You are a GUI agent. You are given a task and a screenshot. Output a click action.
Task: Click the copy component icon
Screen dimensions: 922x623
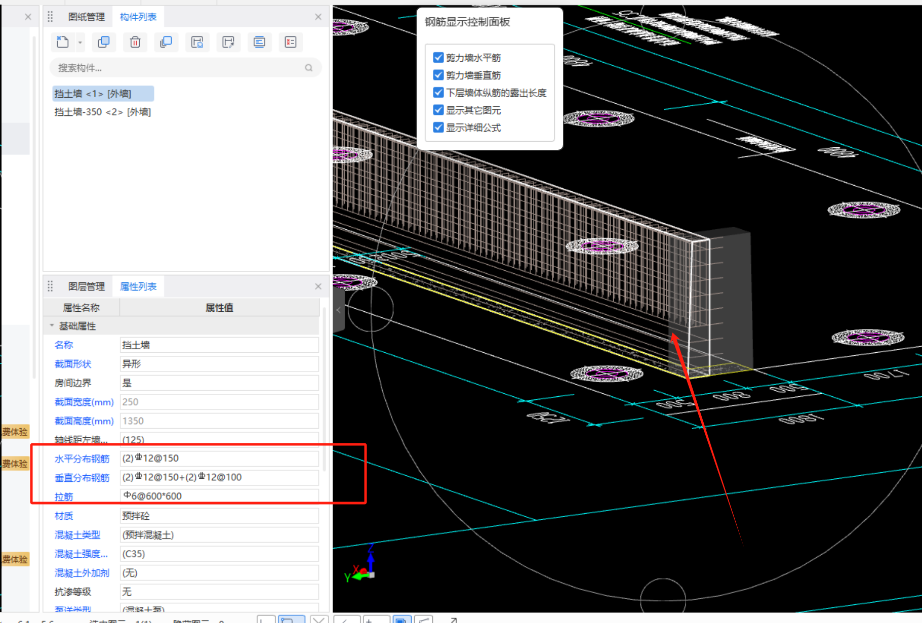click(x=104, y=42)
